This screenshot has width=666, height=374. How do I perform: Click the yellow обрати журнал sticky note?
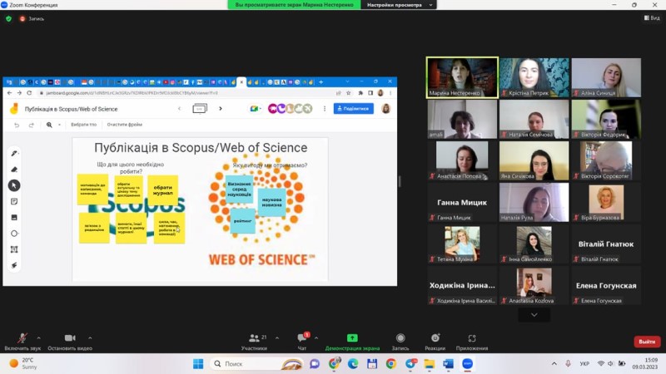point(162,190)
